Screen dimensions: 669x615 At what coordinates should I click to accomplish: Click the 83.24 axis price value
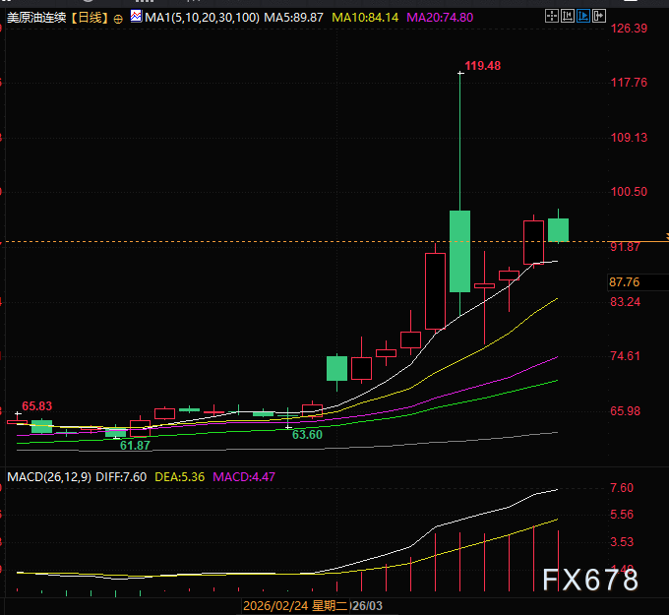pos(625,302)
